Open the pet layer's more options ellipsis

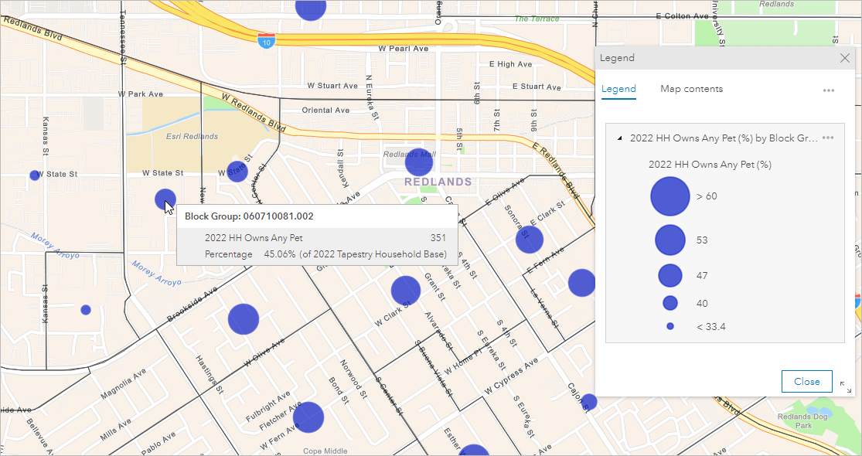tap(828, 138)
